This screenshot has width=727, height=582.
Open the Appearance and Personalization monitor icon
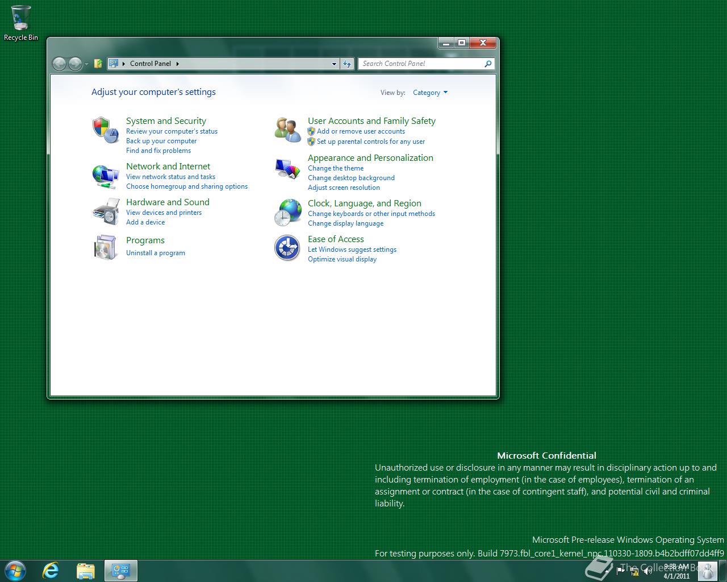[287, 168]
